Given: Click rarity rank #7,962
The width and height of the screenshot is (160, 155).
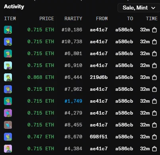Looking at the screenshot, I should 73,89.
